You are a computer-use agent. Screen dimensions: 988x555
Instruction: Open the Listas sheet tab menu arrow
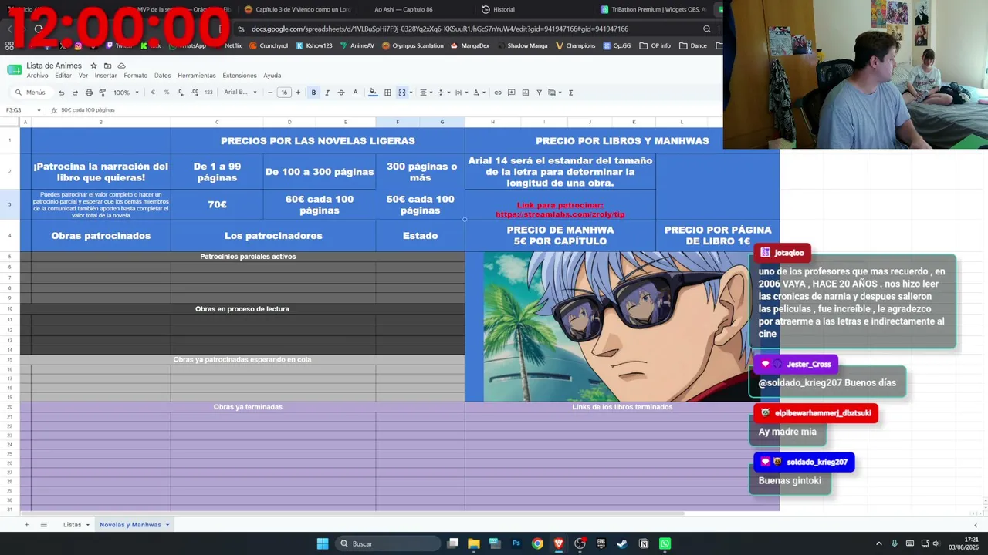(88, 525)
